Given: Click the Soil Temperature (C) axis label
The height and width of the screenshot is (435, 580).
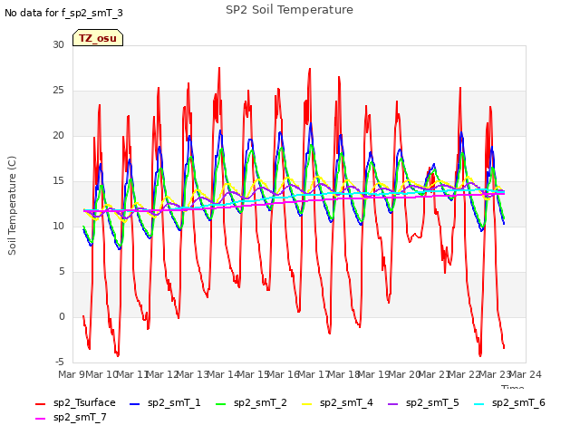Looking at the screenshot, I should pos(12,206).
